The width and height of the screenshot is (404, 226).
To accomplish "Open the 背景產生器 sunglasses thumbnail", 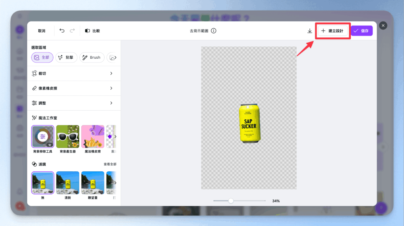I will [x=67, y=136].
